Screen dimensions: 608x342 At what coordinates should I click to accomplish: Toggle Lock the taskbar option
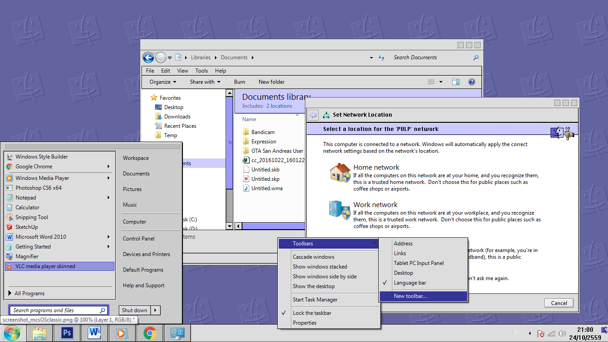pos(312,313)
